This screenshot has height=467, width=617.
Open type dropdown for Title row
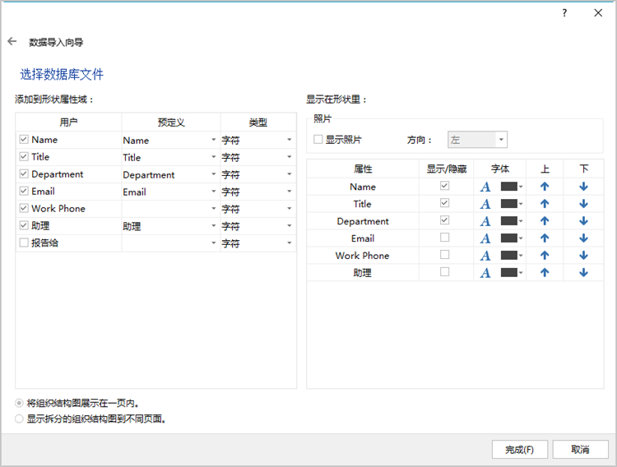(x=289, y=157)
